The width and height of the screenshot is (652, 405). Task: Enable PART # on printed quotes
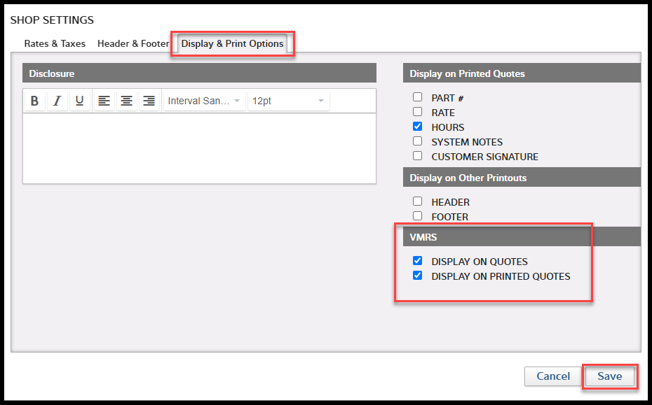coord(417,97)
